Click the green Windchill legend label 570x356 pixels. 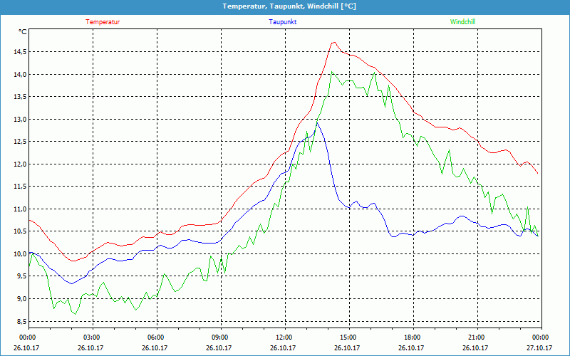pyautogui.click(x=462, y=22)
